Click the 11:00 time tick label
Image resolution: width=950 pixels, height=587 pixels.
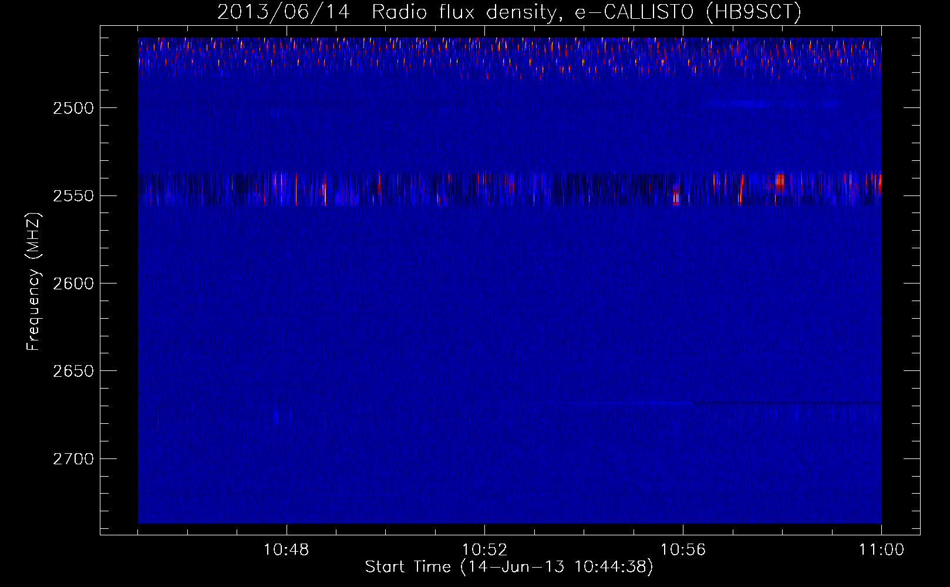point(881,550)
